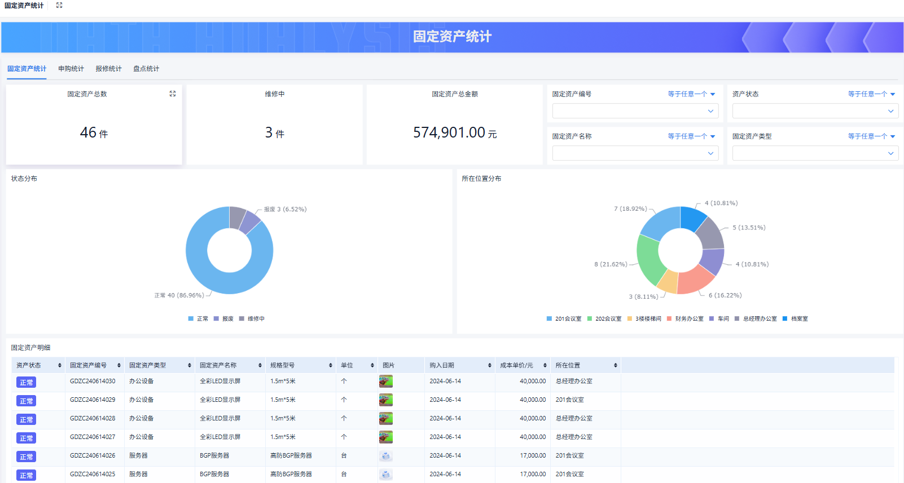Sort by 固定资产编号 column sort arrows
Image resolution: width=904 pixels, height=483 pixels.
pyautogui.click(x=119, y=365)
